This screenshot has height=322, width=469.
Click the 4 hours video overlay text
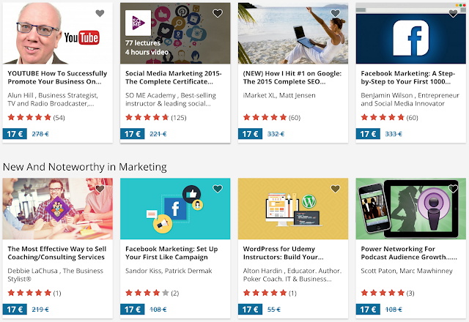tap(147, 52)
